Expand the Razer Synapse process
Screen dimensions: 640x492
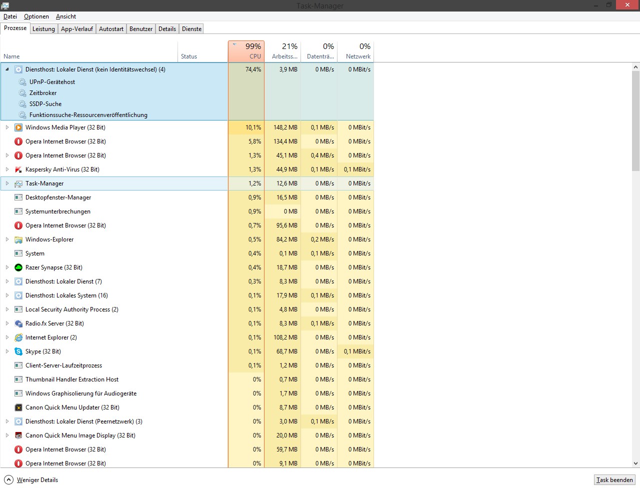pos(7,267)
